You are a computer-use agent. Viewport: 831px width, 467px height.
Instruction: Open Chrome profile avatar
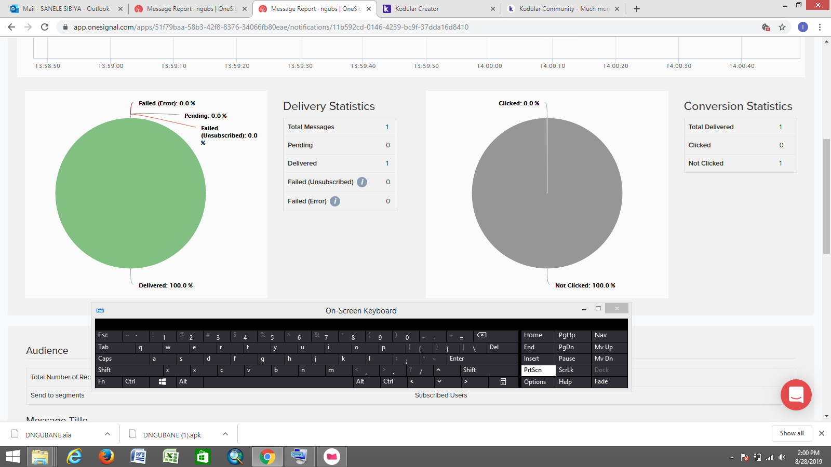pos(803,27)
